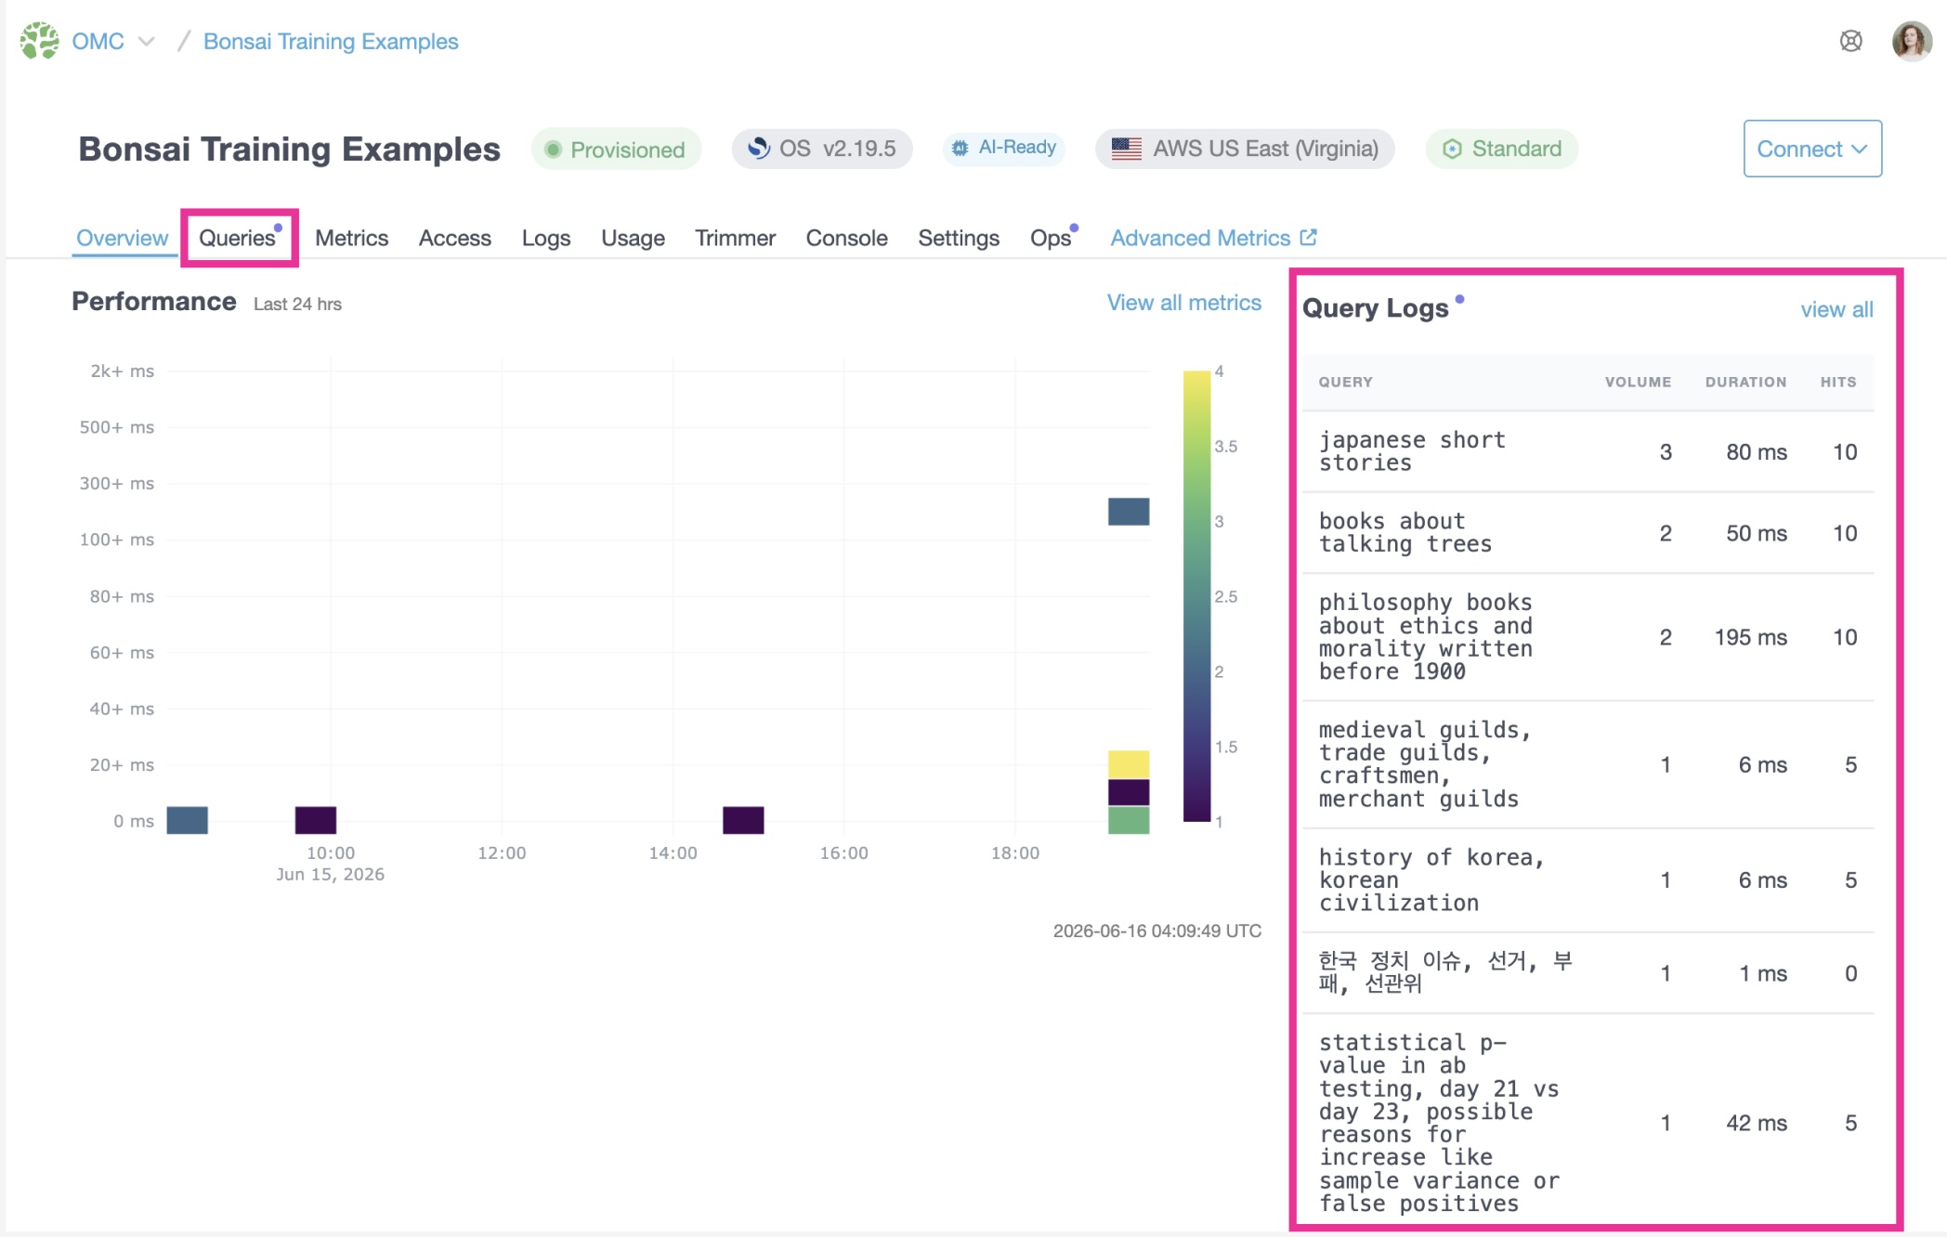Click the Provisioned status badge

[617, 149]
